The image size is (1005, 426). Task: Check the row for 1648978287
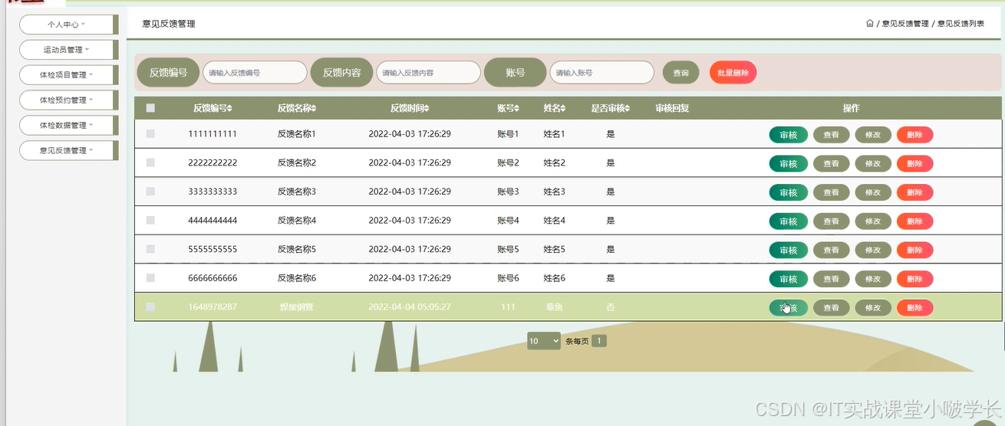[150, 306]
